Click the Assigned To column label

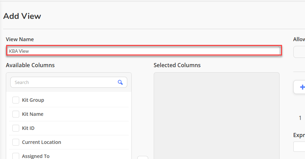pos(36,156)
